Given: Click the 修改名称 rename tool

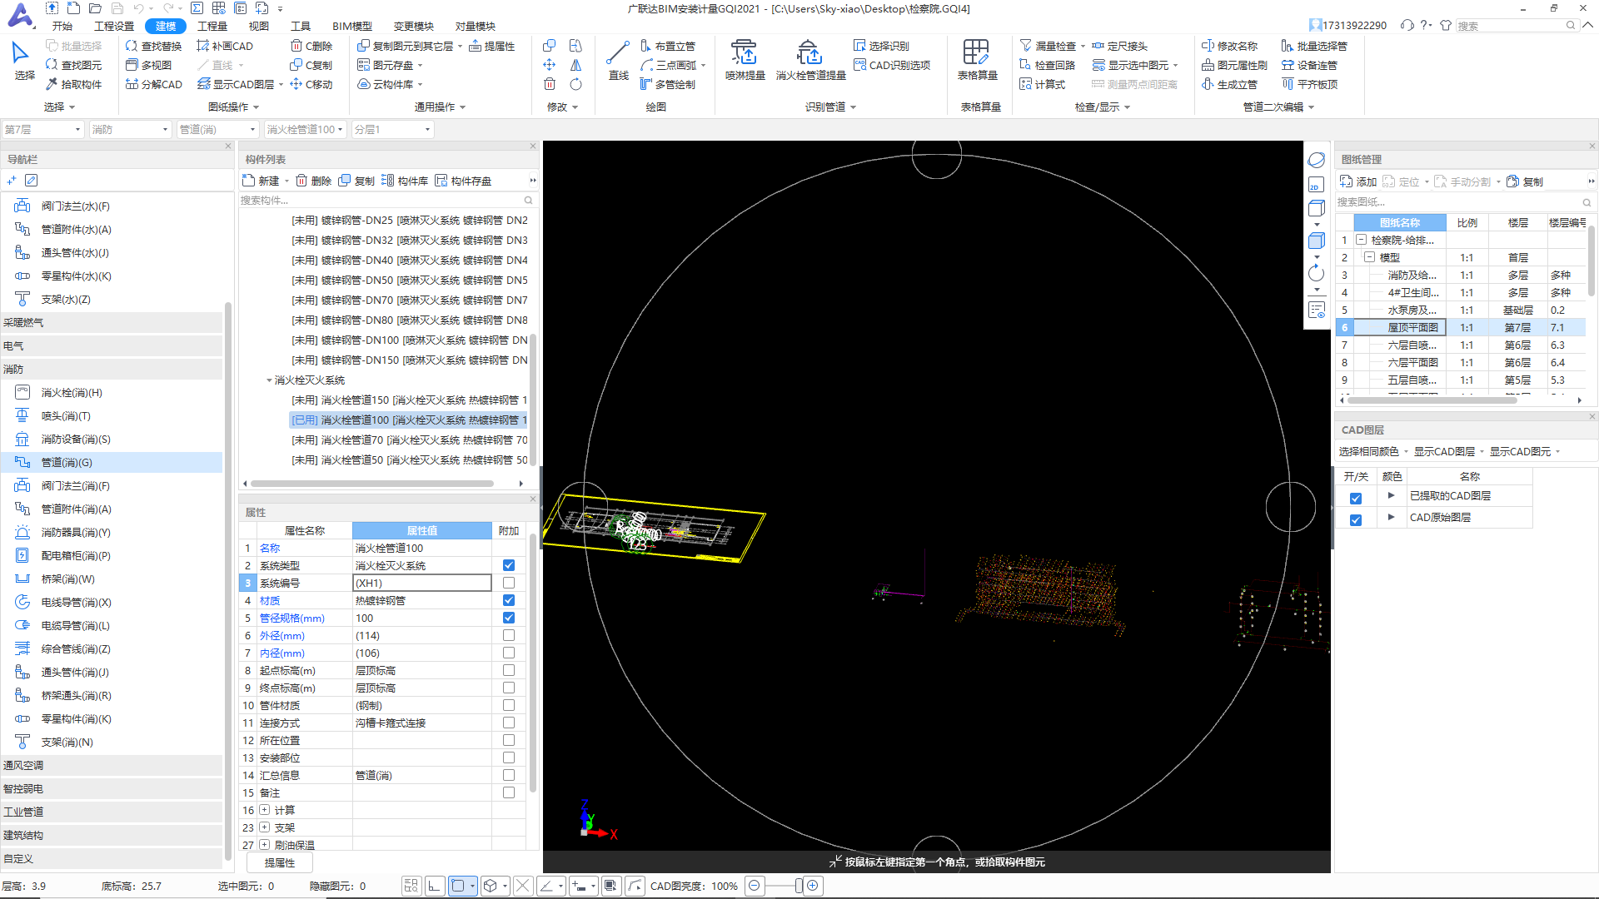Looking at the screenshot, I should coord(1230,46).
